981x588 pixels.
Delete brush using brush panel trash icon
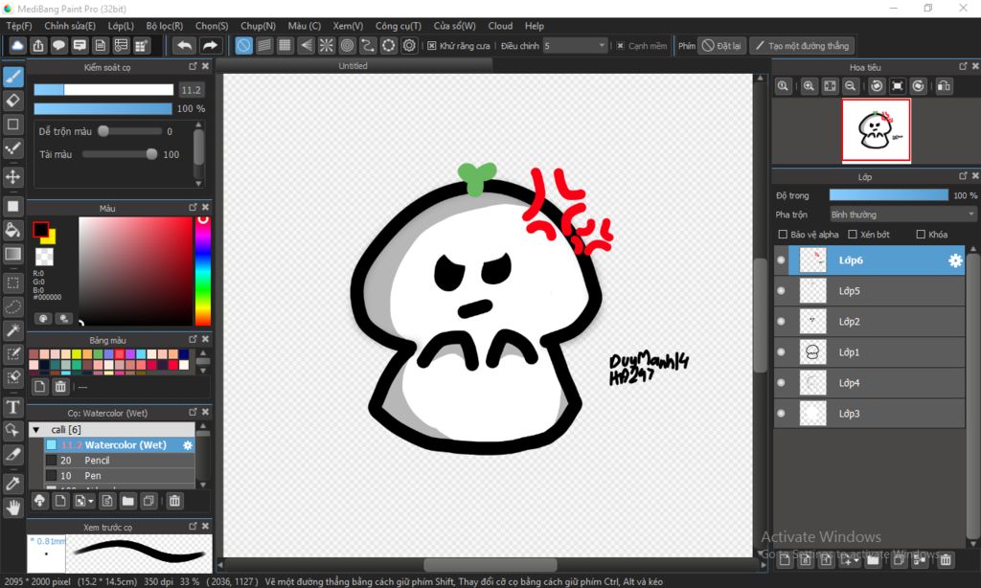[x=174, y=501]
